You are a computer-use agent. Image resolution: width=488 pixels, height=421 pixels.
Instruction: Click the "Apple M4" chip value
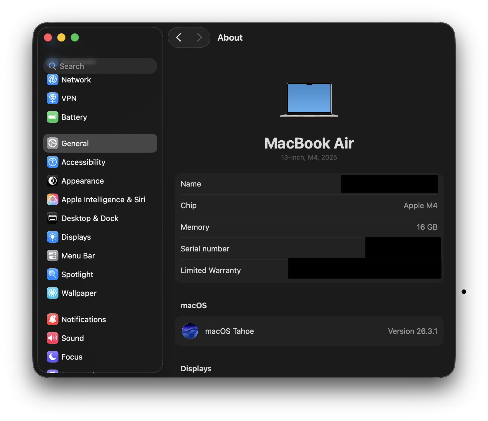click(420, 206)
